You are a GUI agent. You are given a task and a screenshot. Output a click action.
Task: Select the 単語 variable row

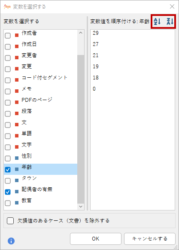coord(40,136)
